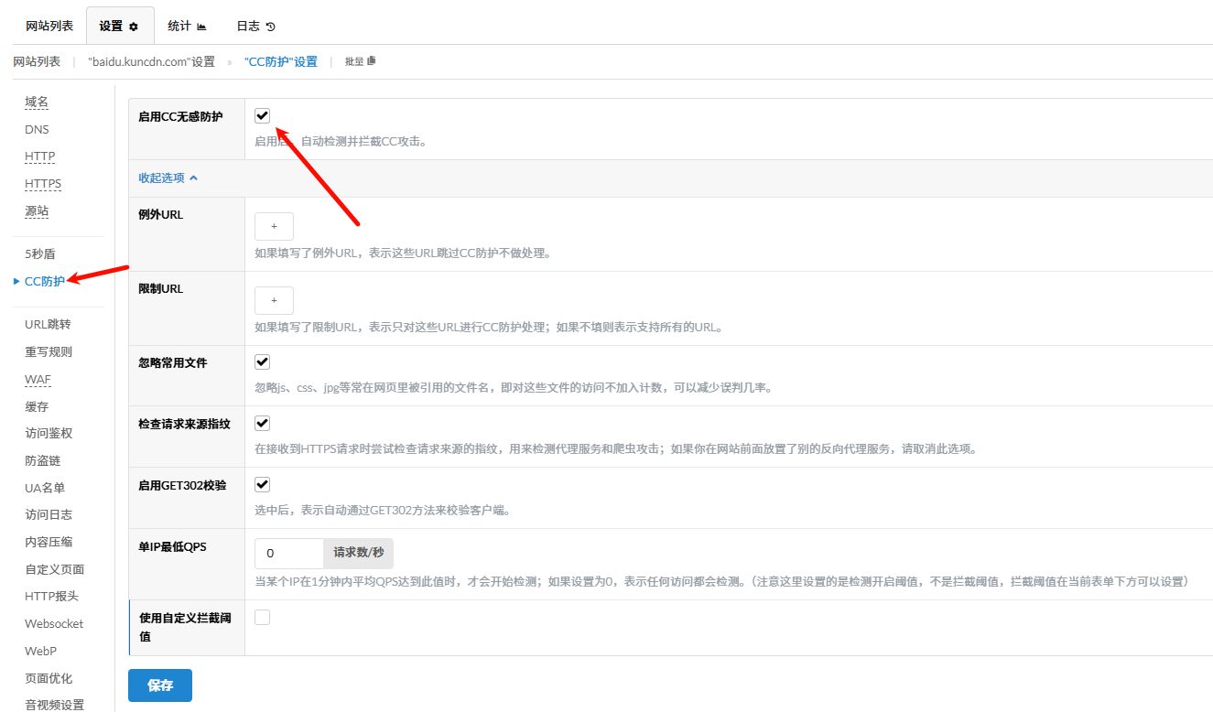This screenshot has height=712, width=1213.
Task: Open HTTPS settings in the sidebar
Action: 43,184
